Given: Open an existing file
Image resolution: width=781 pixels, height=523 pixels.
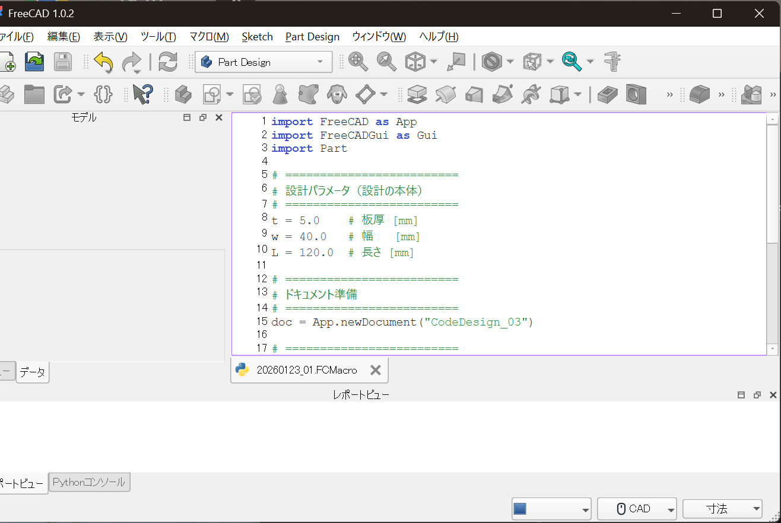Looking at the screenshot, I should point(34,62).
